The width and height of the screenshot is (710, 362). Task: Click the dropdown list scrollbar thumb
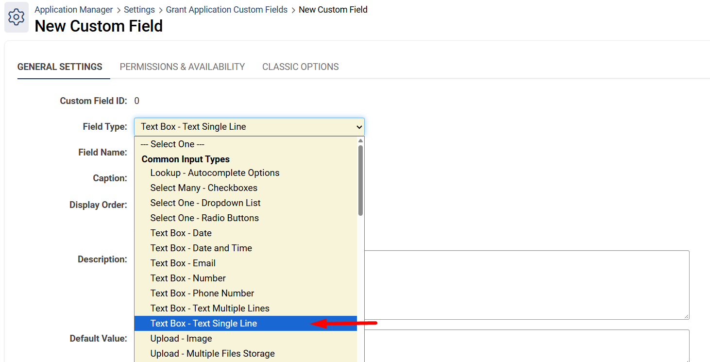[360, 180]
